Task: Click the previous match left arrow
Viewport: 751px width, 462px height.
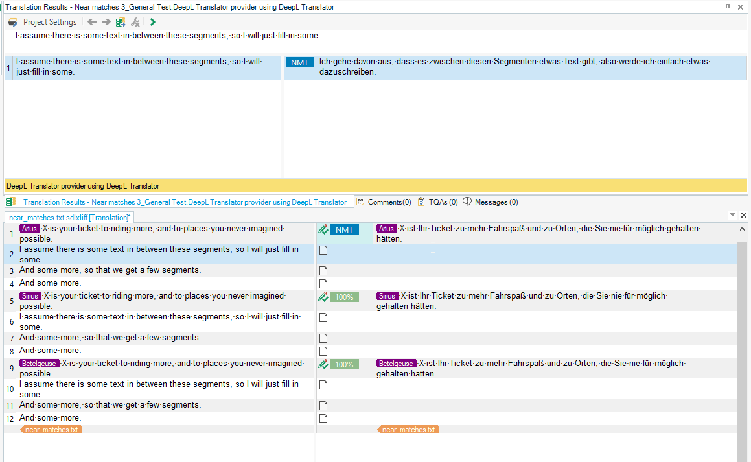Action: [x=92, y=22]
